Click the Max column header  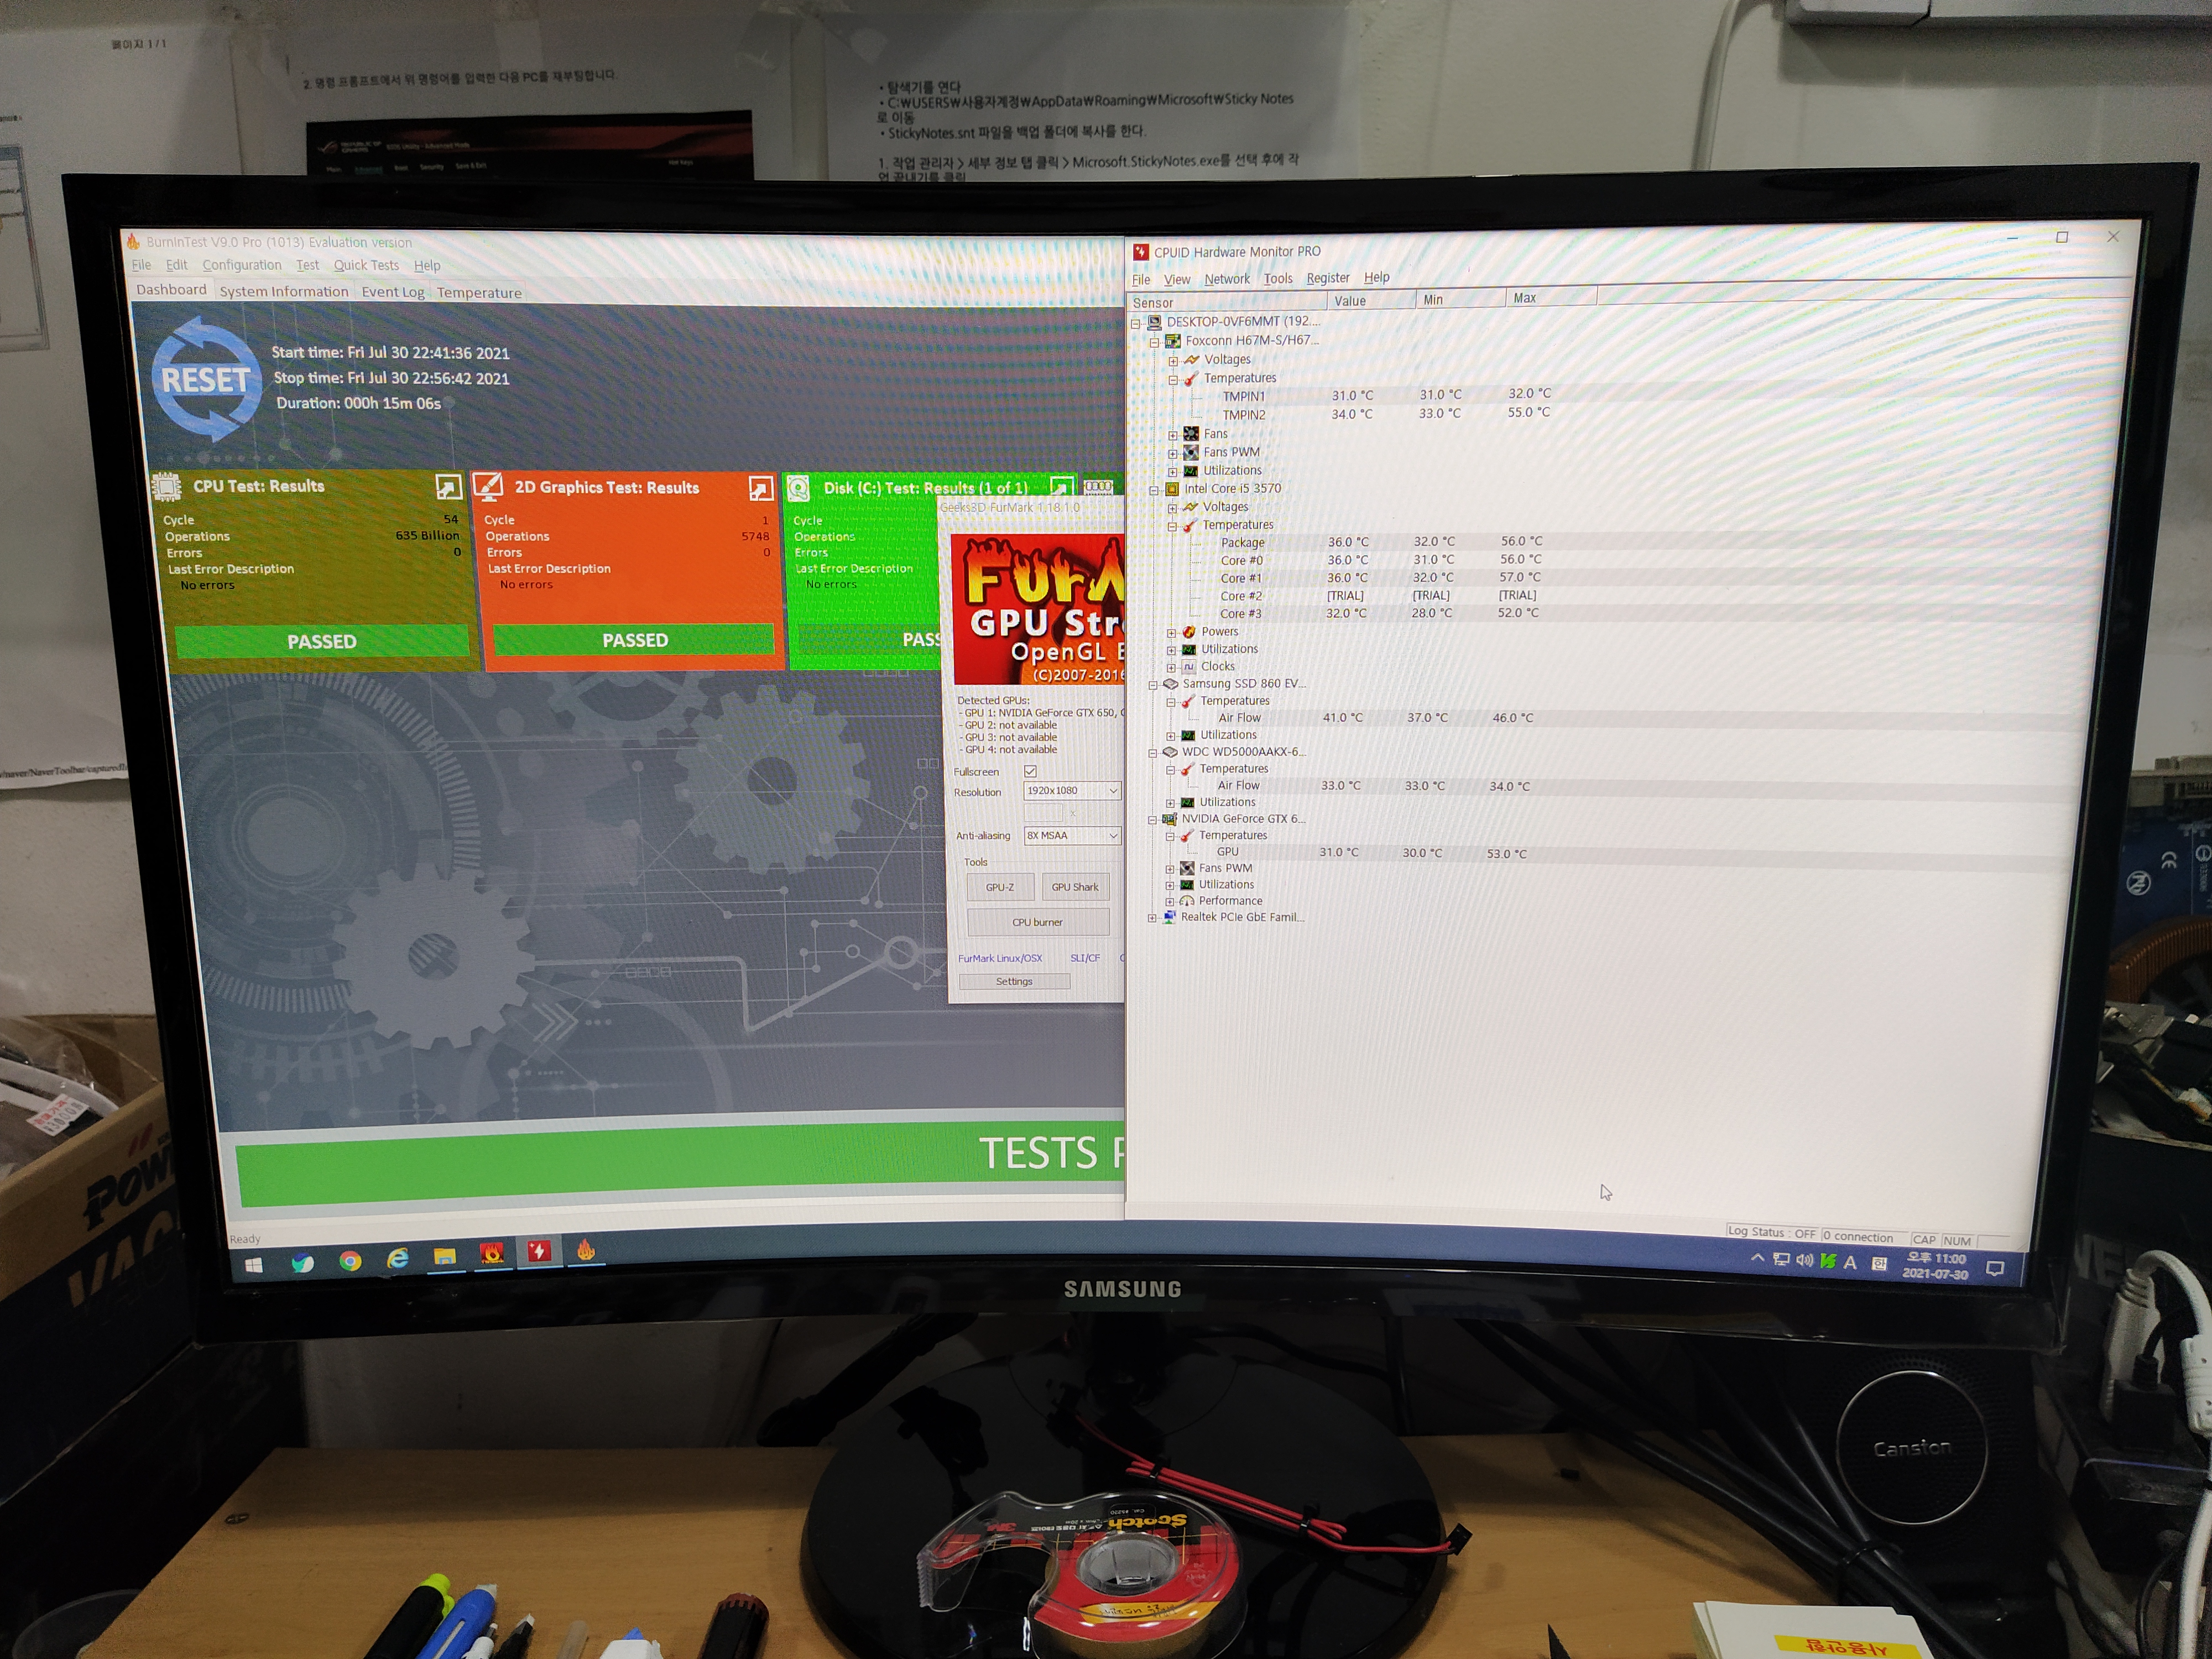click(x=1552, y=298)
